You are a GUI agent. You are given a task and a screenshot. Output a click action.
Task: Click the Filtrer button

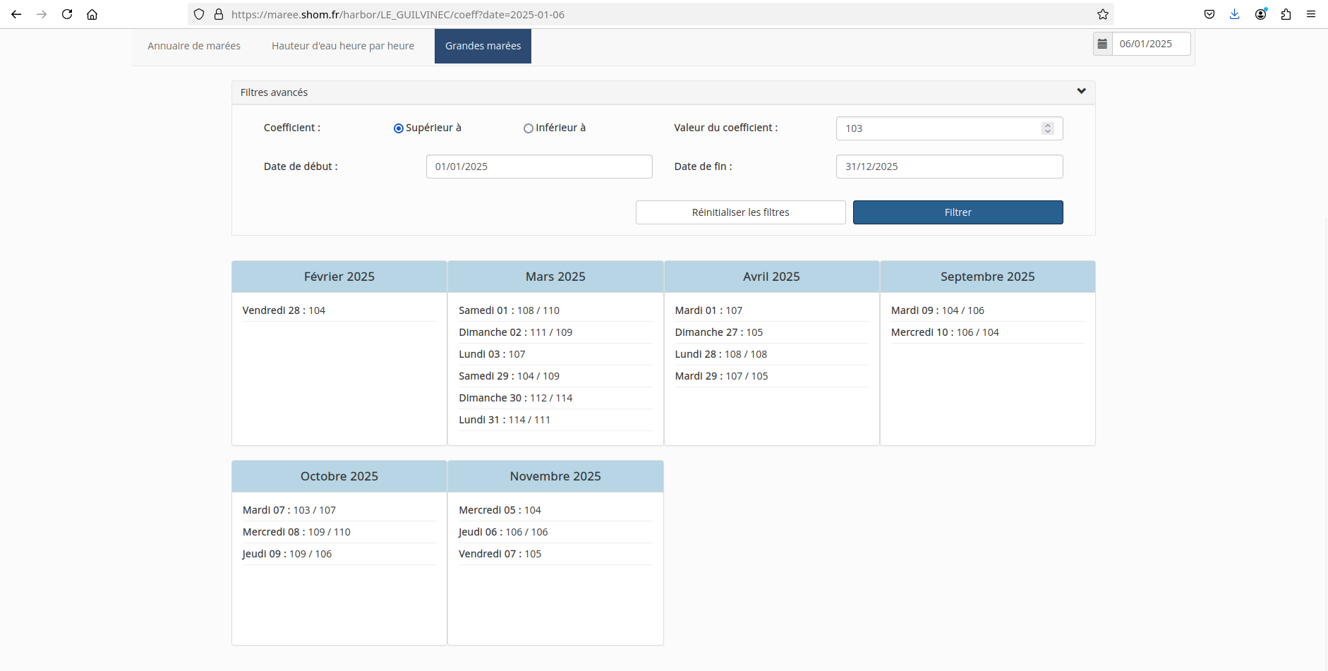[958, 212]
